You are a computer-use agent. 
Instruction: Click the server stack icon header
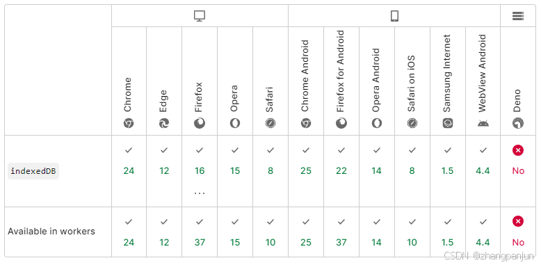coord(518,16)
